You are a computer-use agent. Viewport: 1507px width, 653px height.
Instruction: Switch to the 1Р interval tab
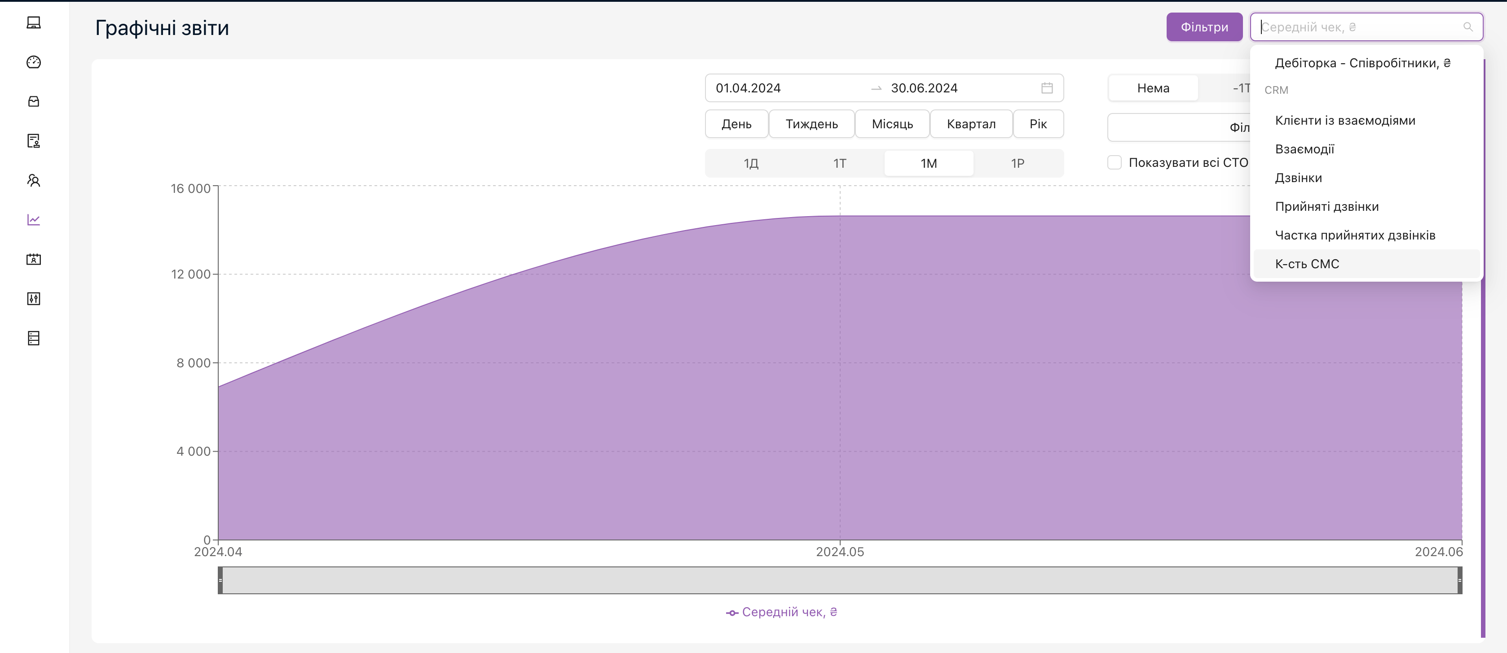1018,164
